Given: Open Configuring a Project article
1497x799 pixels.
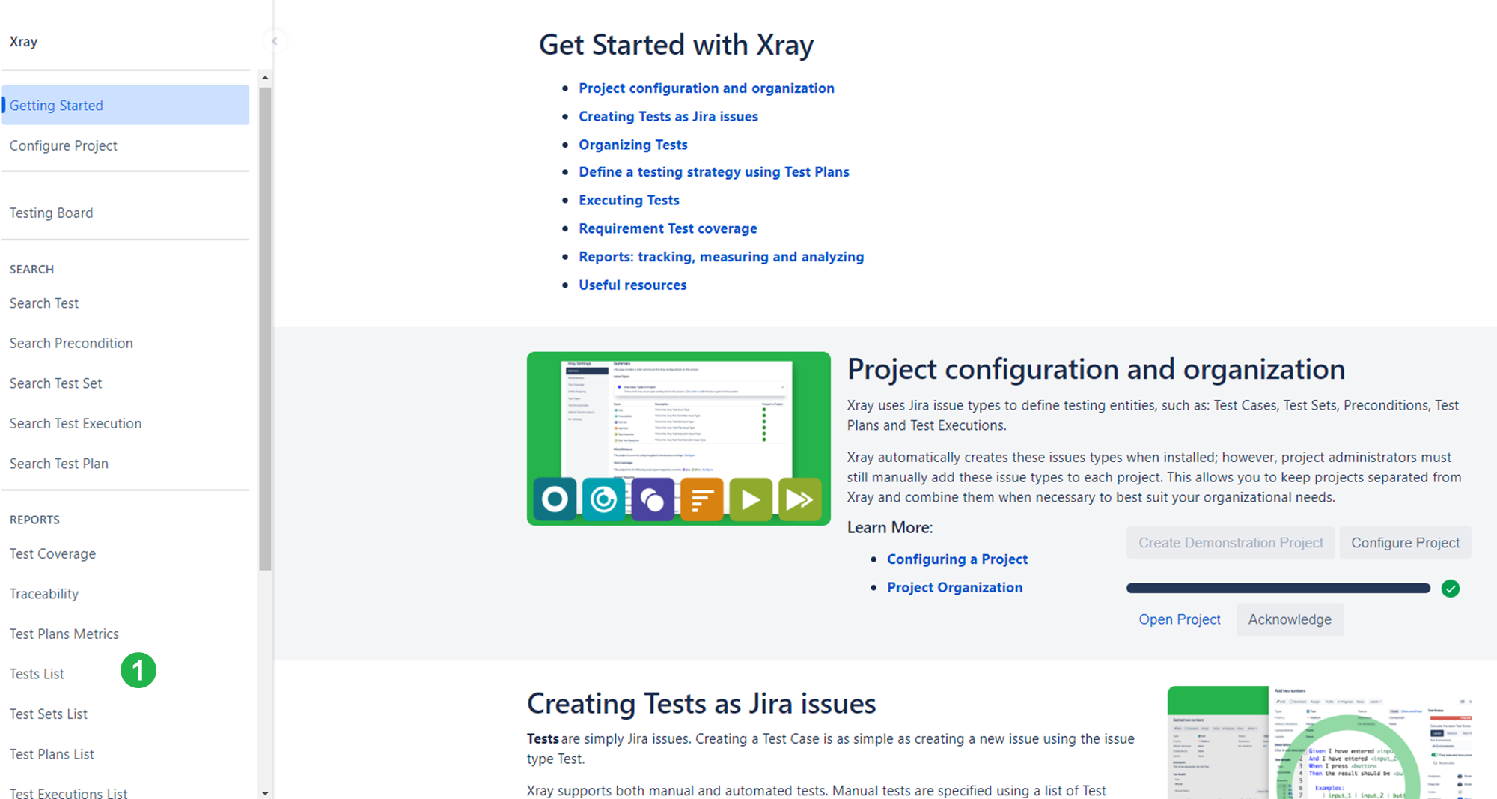Looking at the screenshot, I should (x=957, y=559).
